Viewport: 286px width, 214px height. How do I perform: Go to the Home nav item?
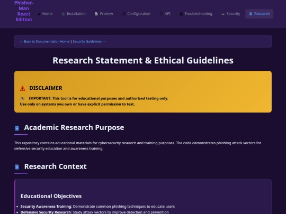(x=45, y=14)
